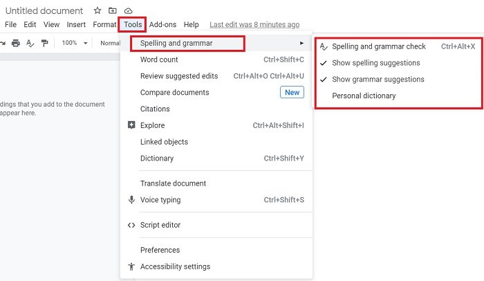
Task: Open Accessibility settings entry
Action: tap(216, 266)
